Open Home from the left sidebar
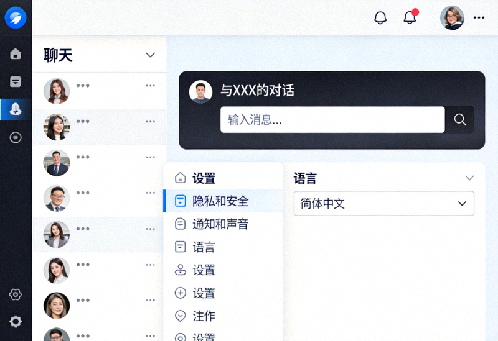 (16, 53)
